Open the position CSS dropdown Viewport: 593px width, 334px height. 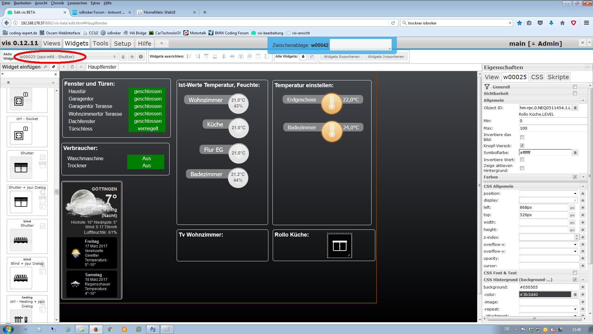click(548, 194)
